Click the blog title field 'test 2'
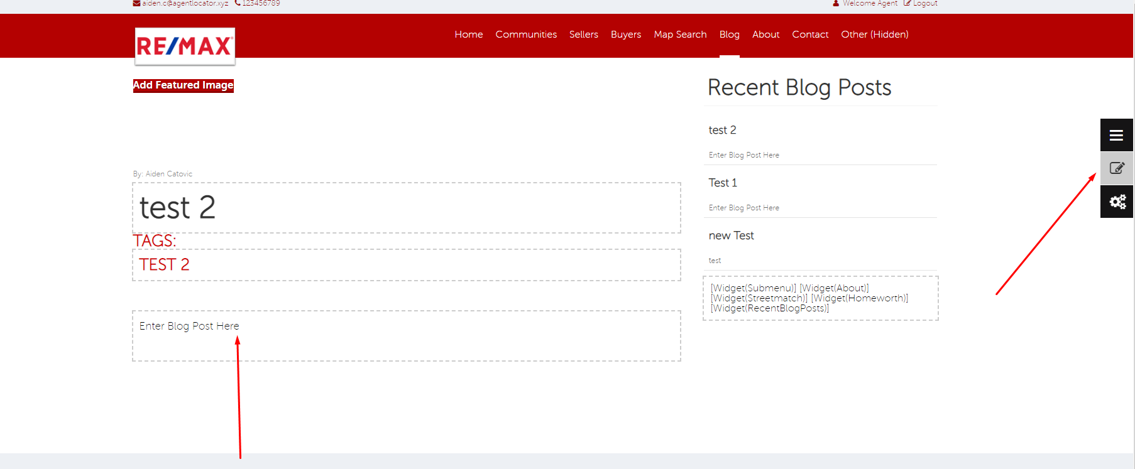1135x469 pixels. pos(407,208)
